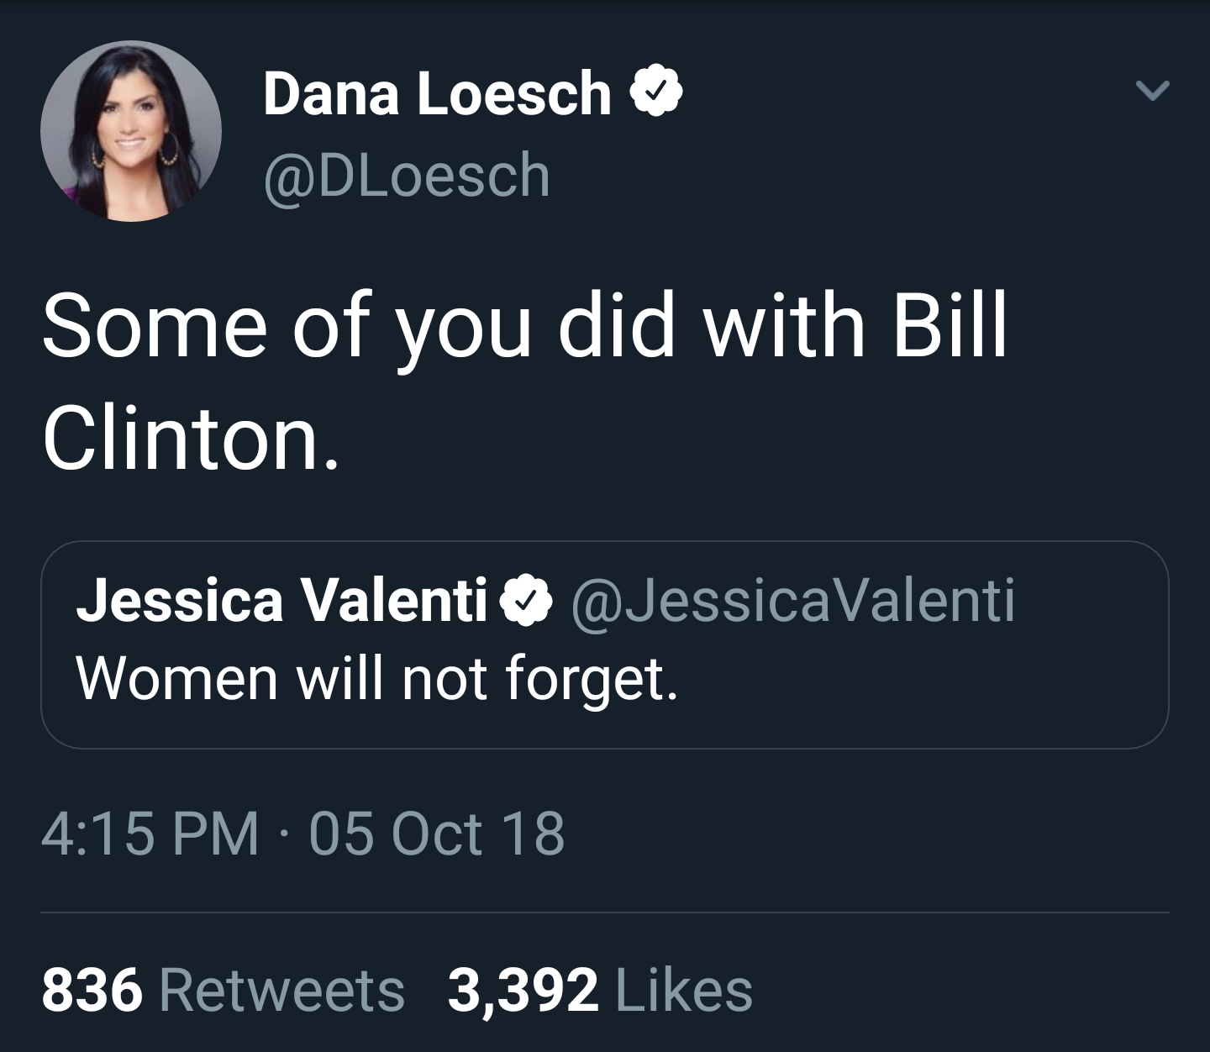1210x1052 pixels.
Task: Open the @DLoesch handle link
Action: click(x=407, y=176)
